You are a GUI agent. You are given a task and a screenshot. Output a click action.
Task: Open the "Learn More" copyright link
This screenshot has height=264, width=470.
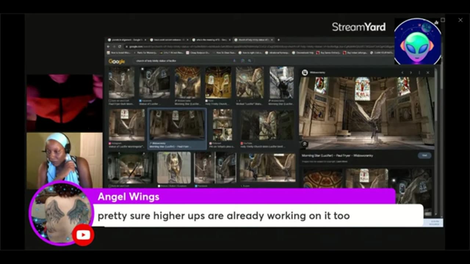(x=342, y=161)
